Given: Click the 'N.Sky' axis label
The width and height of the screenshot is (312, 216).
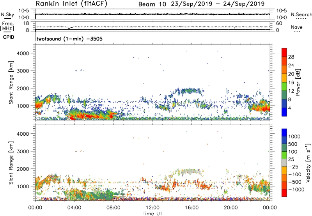Looking at the screenshot, I should click(x=7, y=14).
